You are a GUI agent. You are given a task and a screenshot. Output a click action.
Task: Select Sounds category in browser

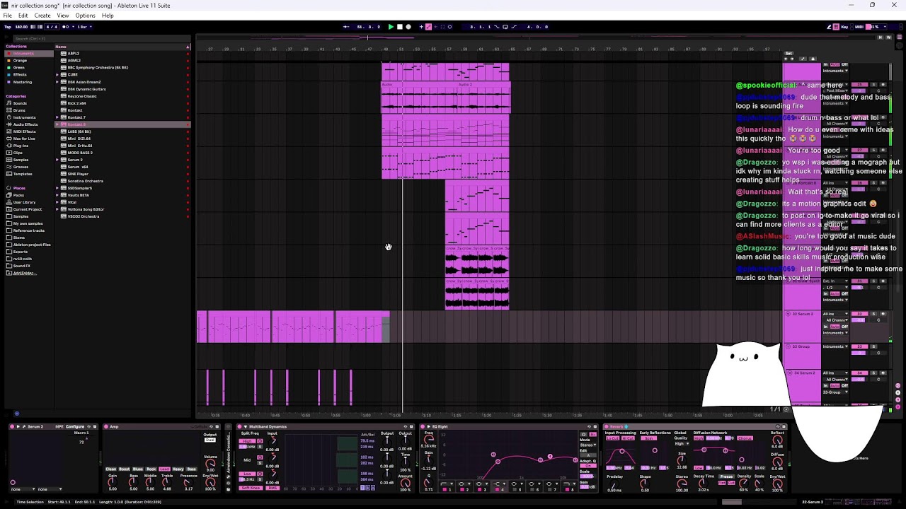click(20, 103)
